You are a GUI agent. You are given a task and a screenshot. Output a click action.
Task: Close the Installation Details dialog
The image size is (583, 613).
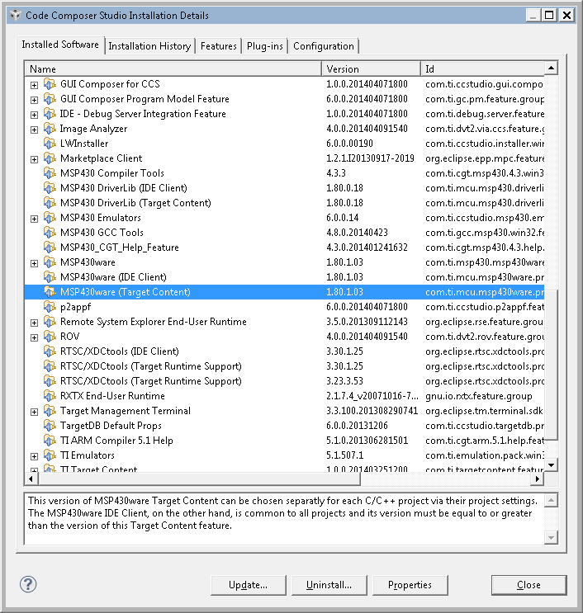click(x=528, y=585)
